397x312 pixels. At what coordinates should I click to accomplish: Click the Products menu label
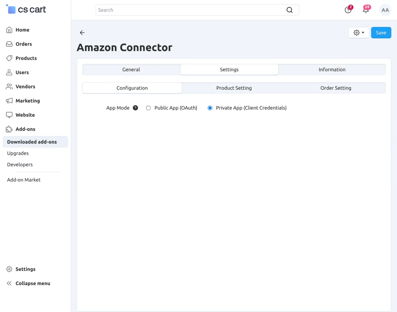click(x=26, y=58)
